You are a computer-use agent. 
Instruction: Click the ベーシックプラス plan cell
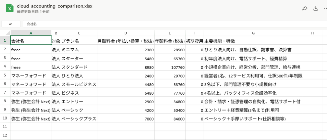[79, 118]
